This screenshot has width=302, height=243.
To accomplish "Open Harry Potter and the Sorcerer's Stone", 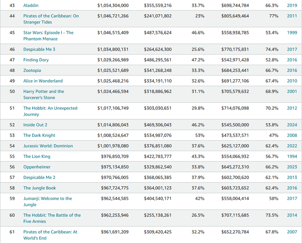I will point(43,92).
